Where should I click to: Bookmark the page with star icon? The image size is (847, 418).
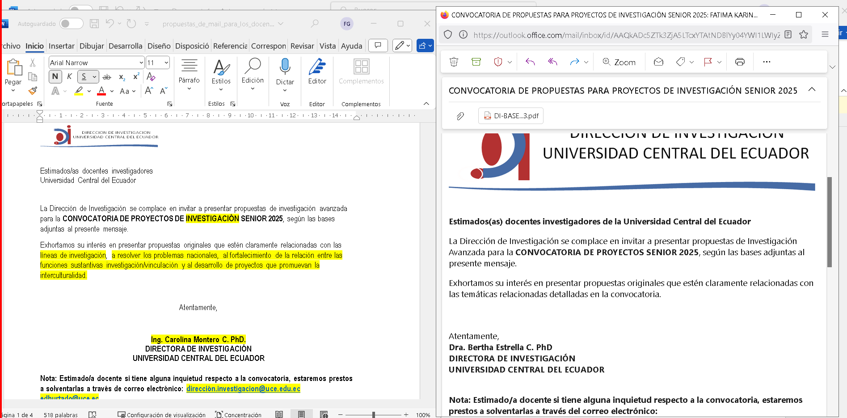coord(804,34)
